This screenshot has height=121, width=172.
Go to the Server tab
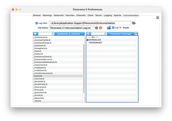point(98,15)
